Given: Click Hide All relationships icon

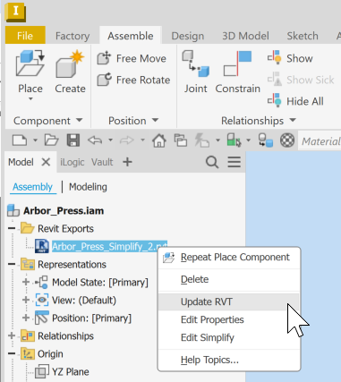Looking at the screenshot, I should coord(274,100).
